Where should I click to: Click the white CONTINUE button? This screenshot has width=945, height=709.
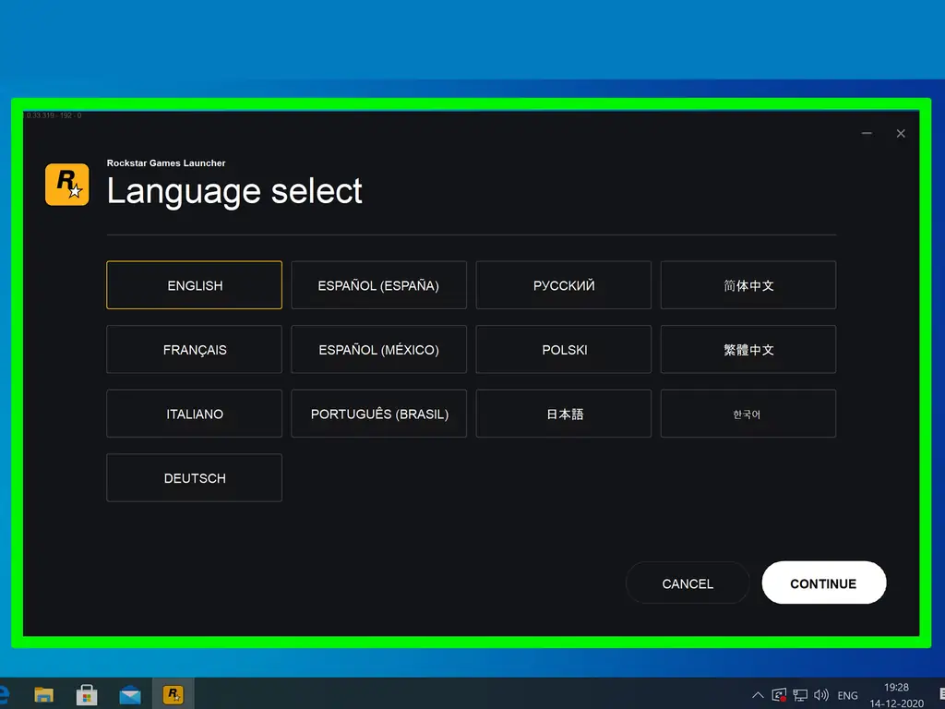point(824,583)
